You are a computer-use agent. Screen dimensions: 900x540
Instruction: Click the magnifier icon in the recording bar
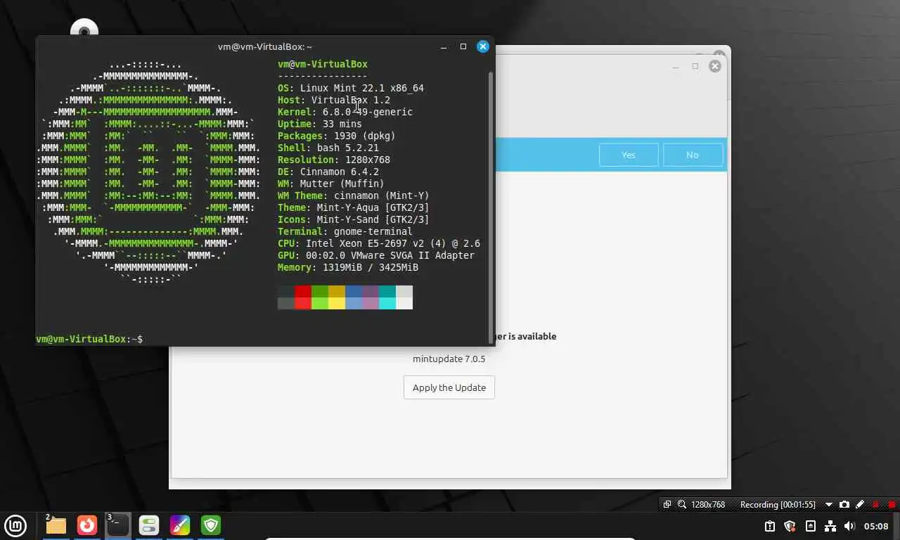coord(682,504)
